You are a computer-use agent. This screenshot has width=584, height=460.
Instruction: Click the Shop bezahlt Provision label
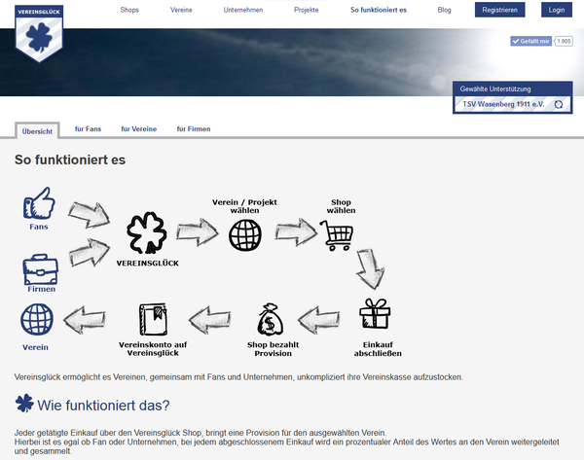click(x=273, y=349)
